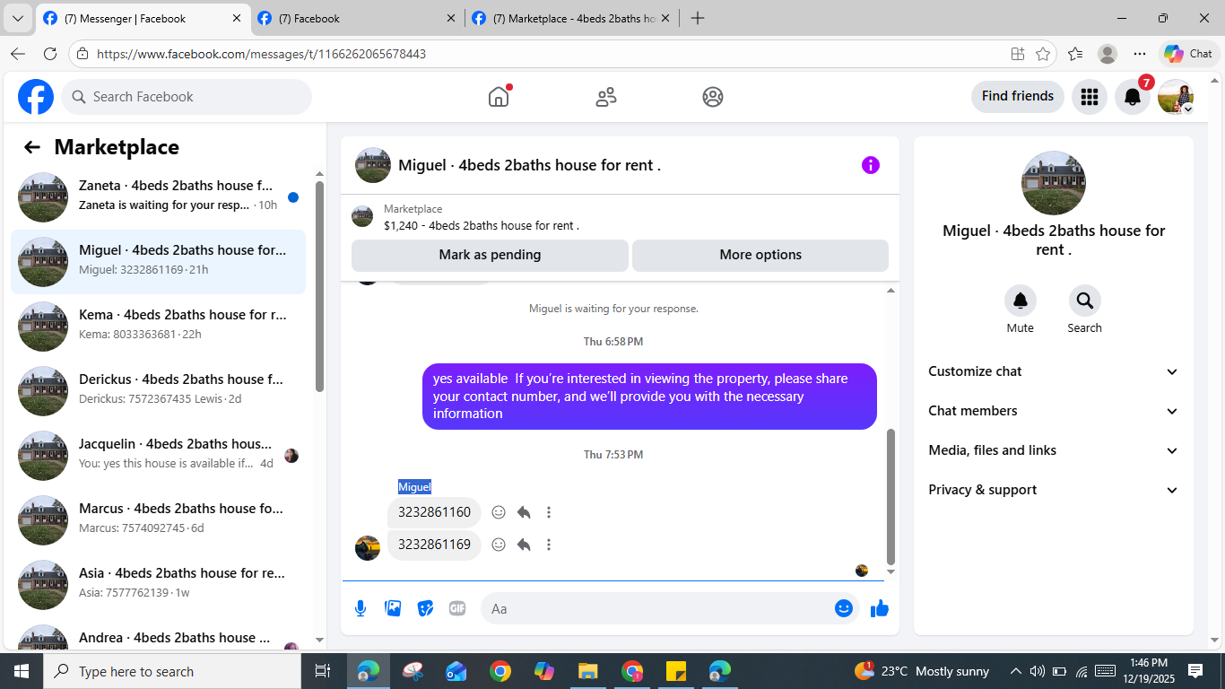This screenshot has width=1225, height=689.
Task: Open the Groups icon in top navigation
Action: [x=713, y=97]
